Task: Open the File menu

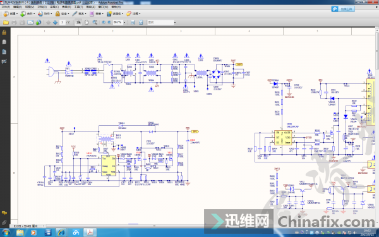Action: (x=6, y=7)
